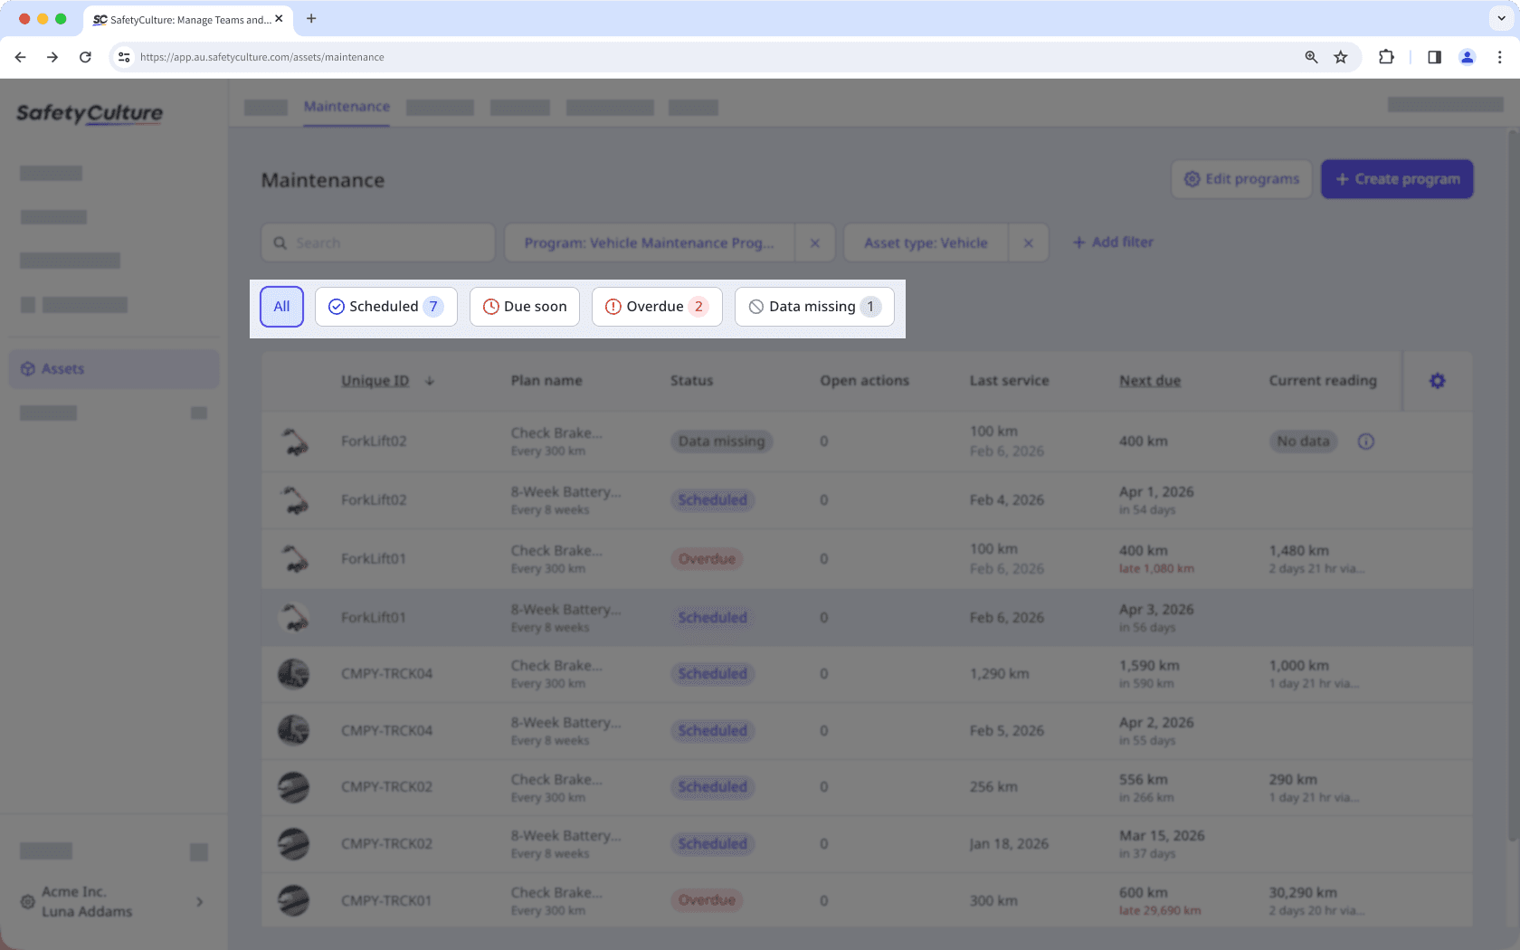Bookmark the page with the star icon
Image resolution: width=1520 pixels, height=950 pixels.
click(1340, 57)
